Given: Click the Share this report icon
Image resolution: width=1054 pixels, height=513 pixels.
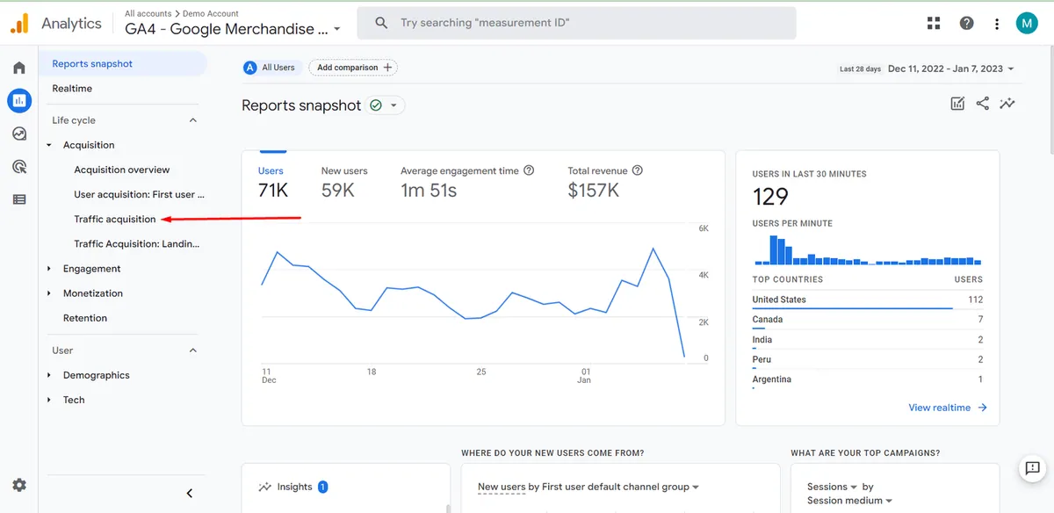Looking at the screenshot, I should 983,104.
